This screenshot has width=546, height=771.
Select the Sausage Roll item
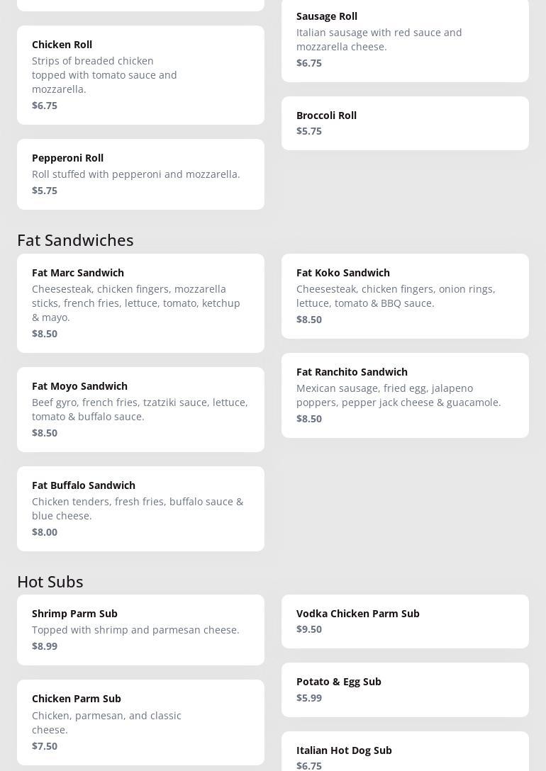tap(405, 39)
